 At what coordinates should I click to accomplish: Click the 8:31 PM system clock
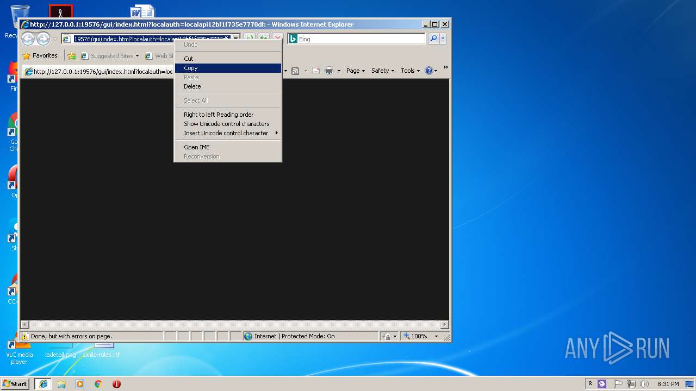coord(668,384)
